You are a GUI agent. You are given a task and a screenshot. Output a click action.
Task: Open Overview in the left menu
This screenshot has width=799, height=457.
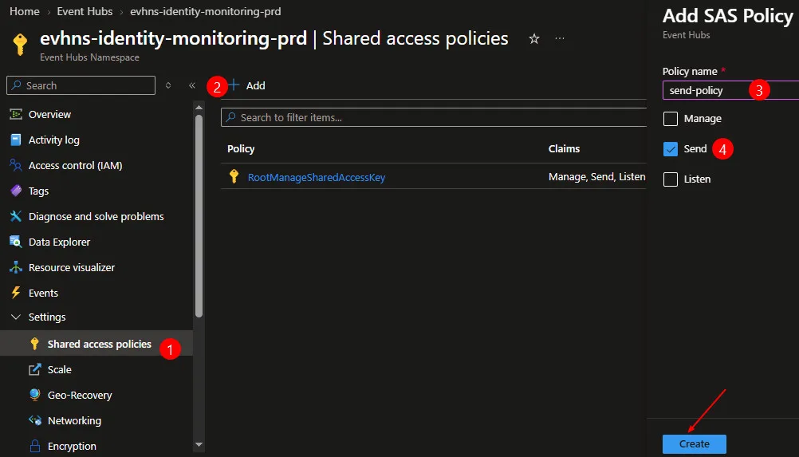point(49,115)
